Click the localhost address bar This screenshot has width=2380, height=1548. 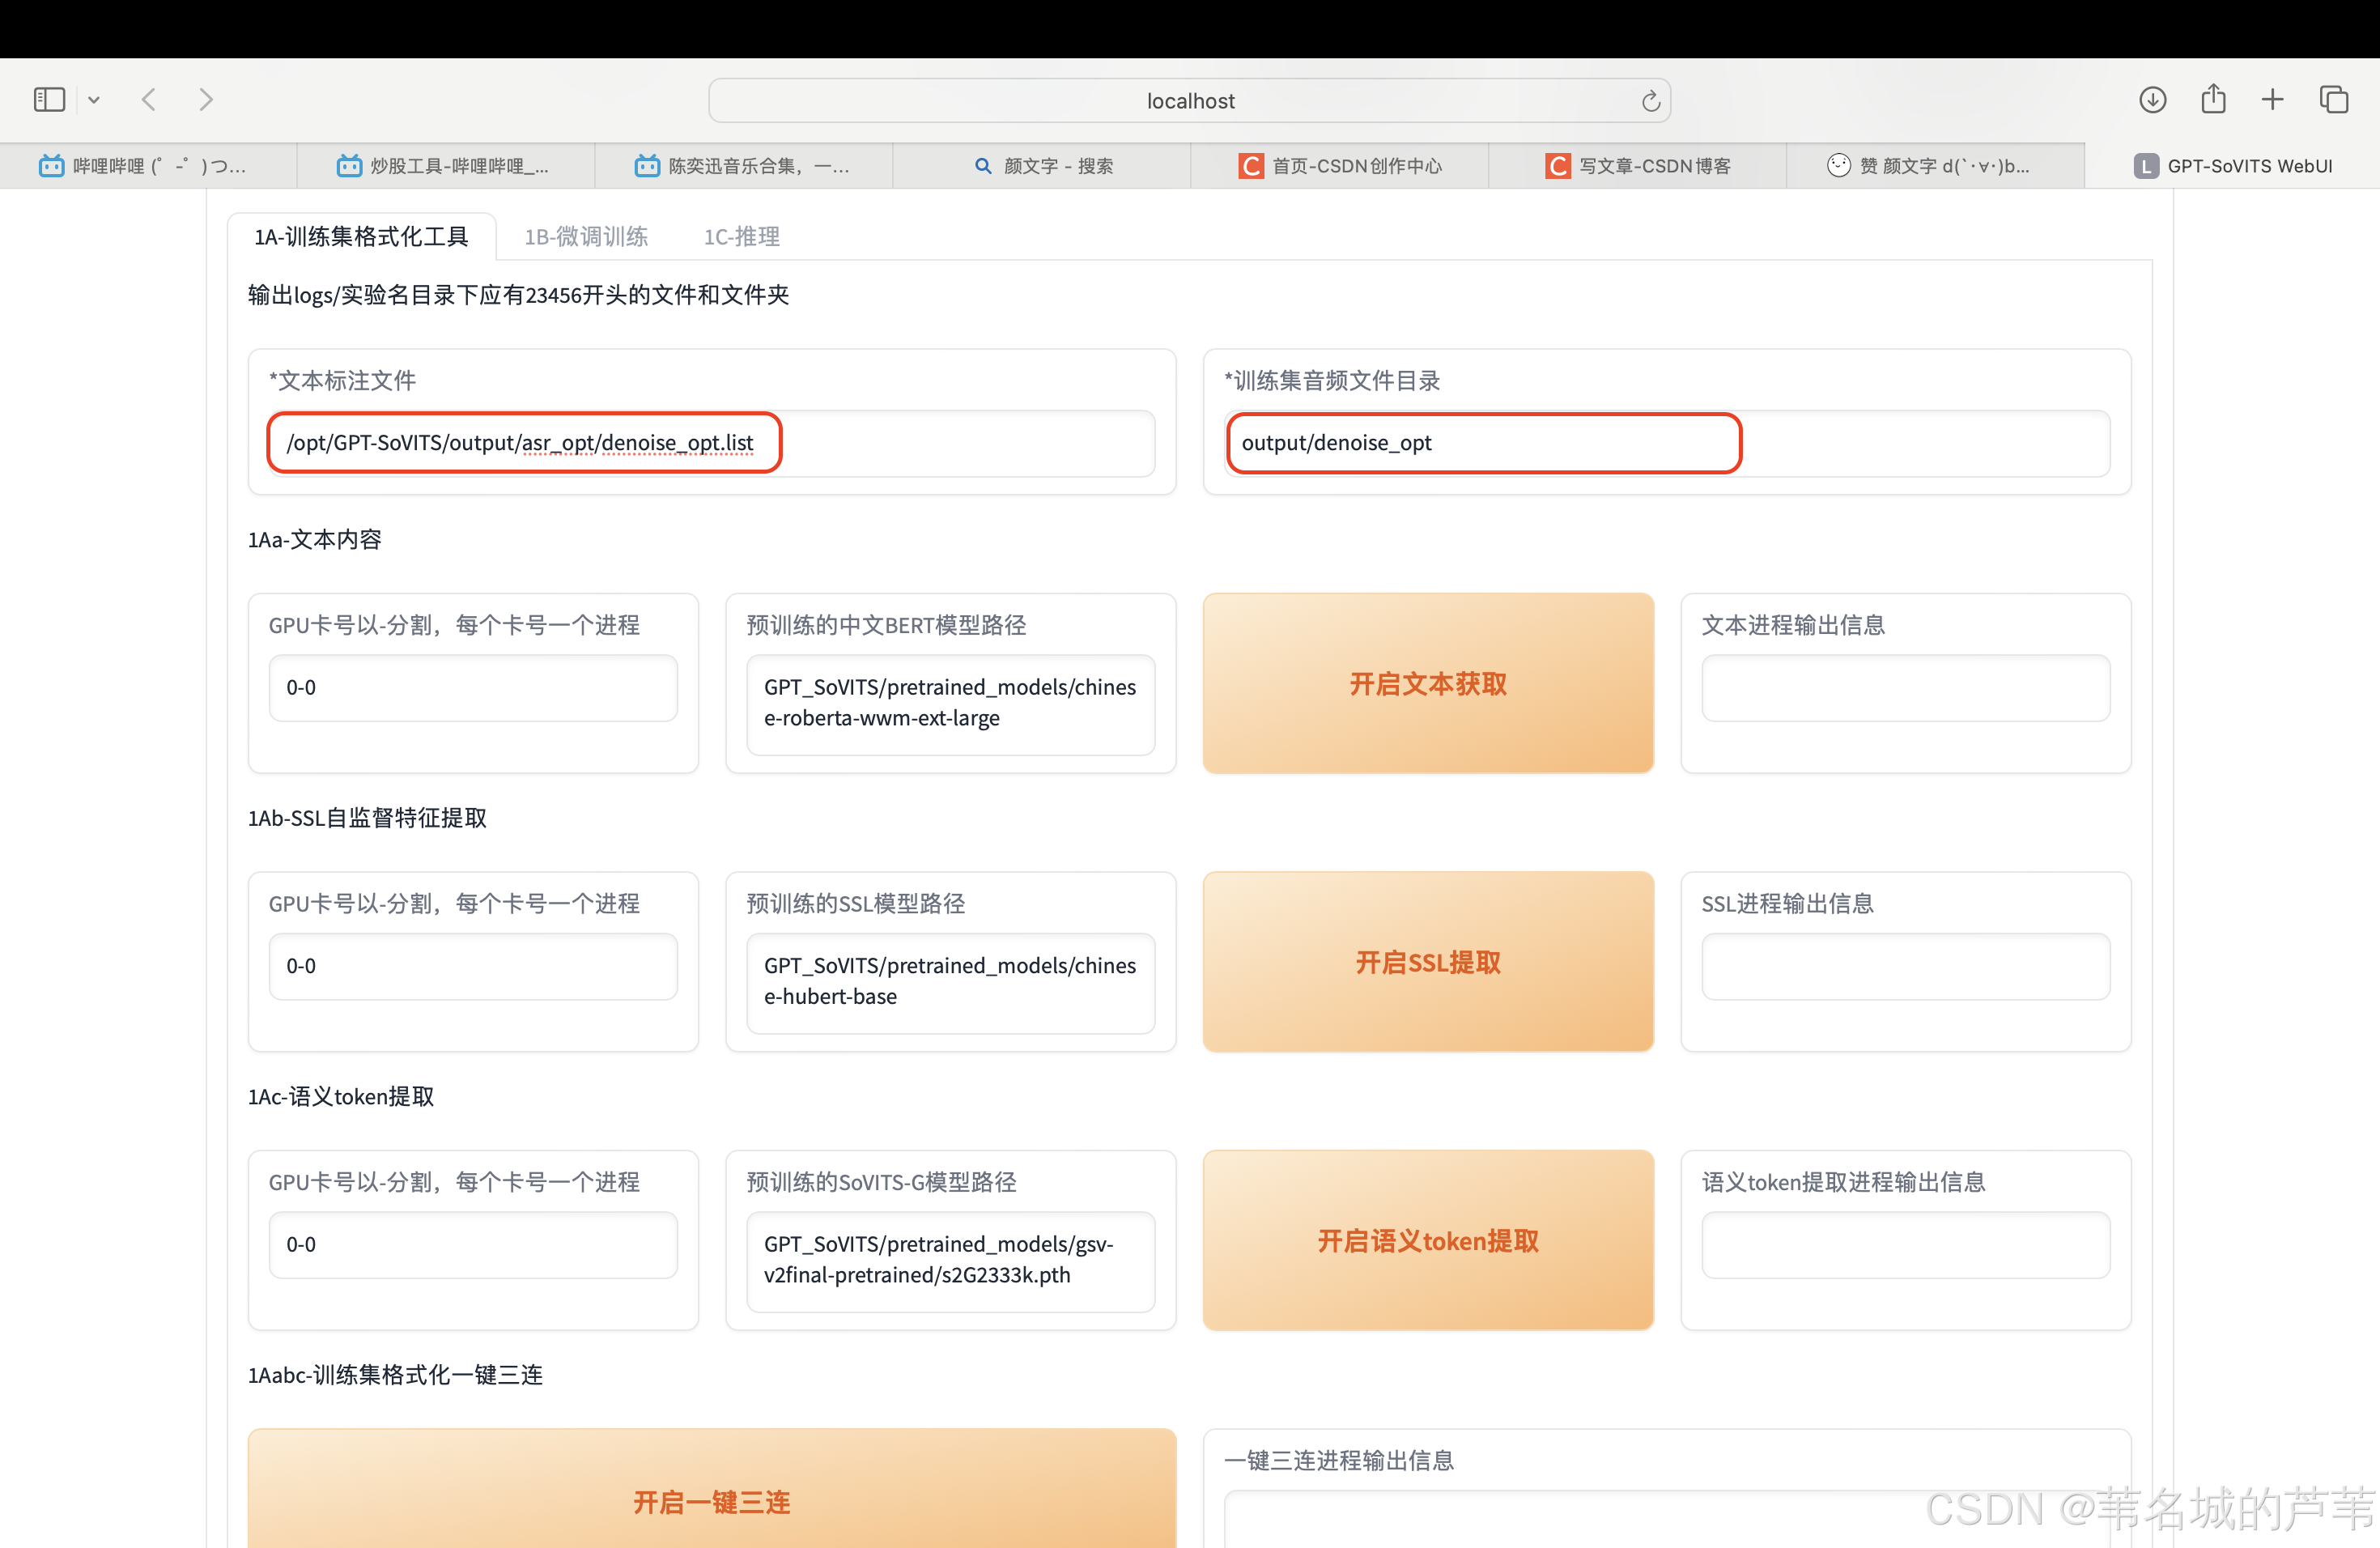click(1189, 101)
